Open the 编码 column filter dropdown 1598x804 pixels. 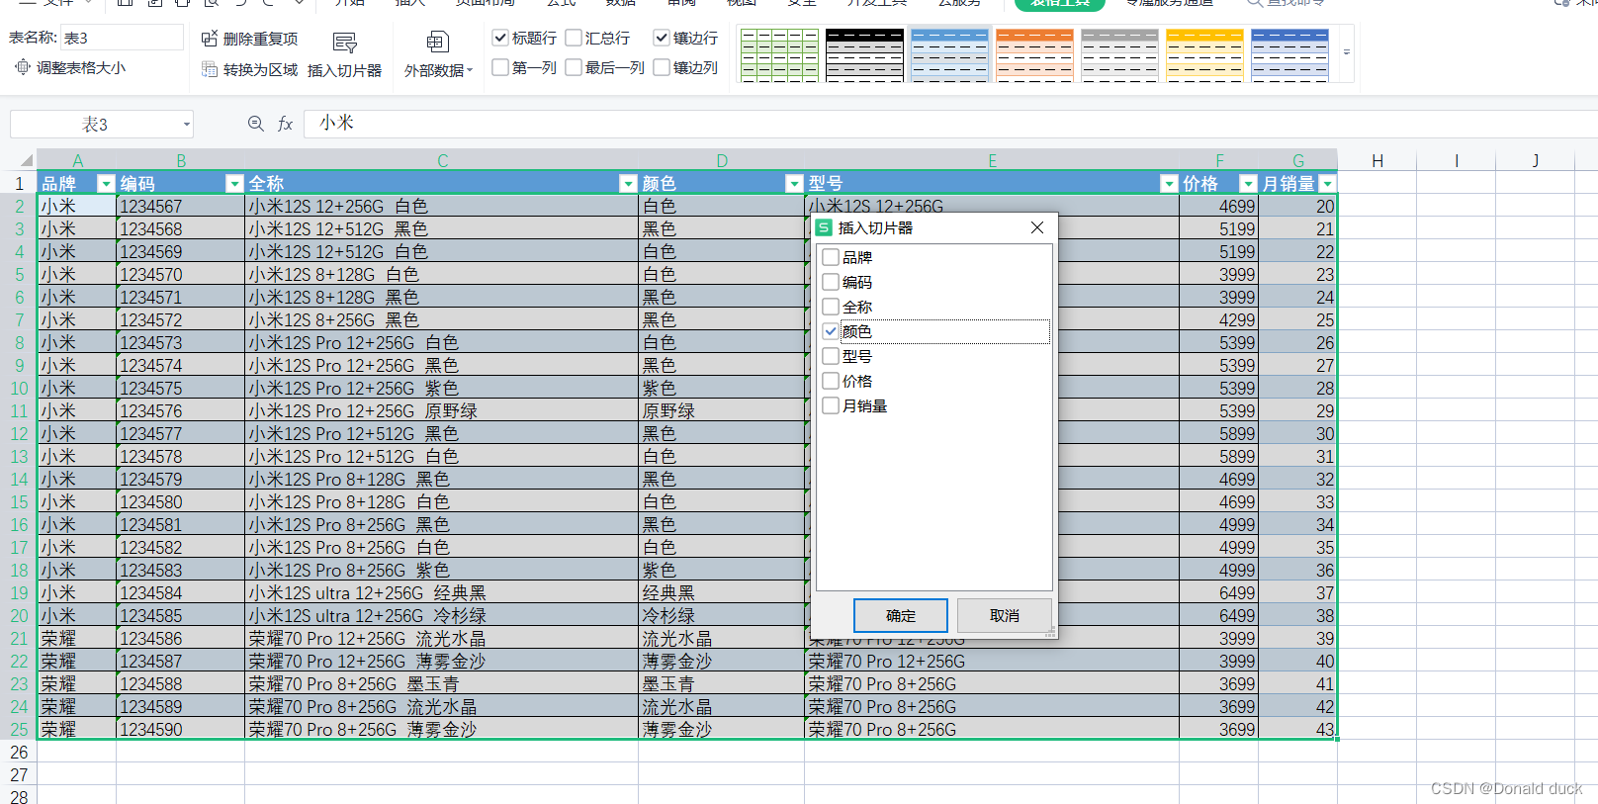[234, 183]
